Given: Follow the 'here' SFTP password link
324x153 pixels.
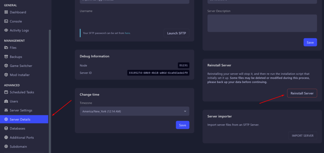Looking at the screenshot, I should pos(127,33).
